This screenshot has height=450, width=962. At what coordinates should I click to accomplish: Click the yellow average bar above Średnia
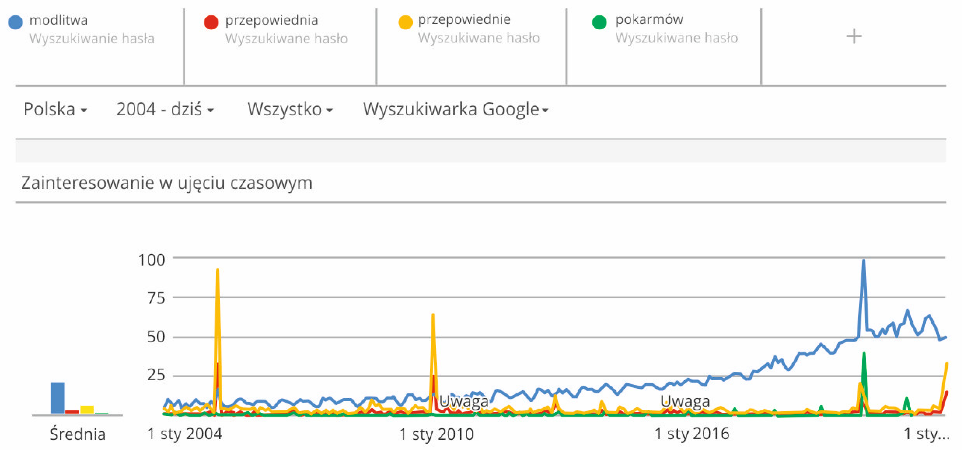coord(87,409)
